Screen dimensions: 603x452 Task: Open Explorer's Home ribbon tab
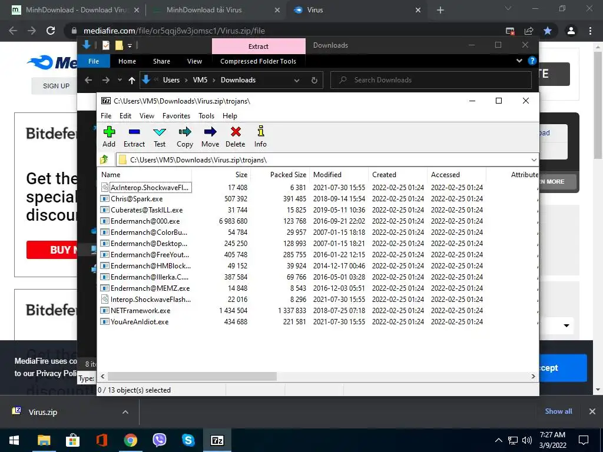127,61
